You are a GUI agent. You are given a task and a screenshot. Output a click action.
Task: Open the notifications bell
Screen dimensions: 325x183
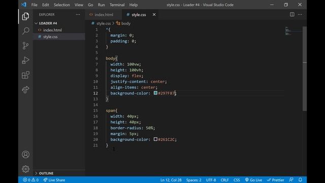click(x=300, y=180)
